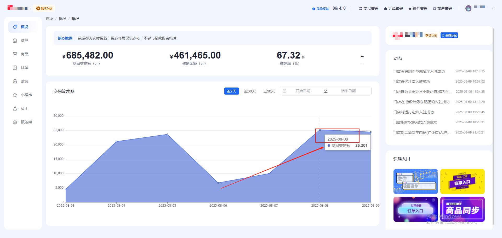Click the 我的权益 link
Screen dimensions: 502x238
point(321,9)
